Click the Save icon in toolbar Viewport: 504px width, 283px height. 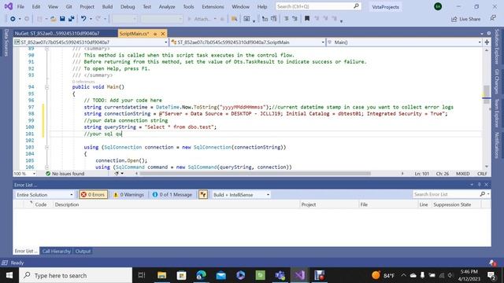coord(62,19)
